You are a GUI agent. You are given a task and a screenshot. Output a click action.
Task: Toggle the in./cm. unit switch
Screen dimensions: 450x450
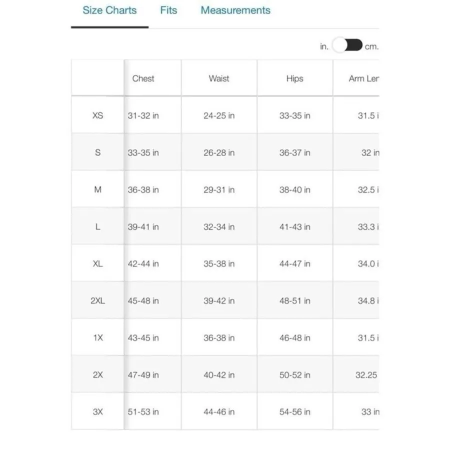point(347,45)
